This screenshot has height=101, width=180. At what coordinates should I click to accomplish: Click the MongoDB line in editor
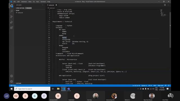coord(65,48)
